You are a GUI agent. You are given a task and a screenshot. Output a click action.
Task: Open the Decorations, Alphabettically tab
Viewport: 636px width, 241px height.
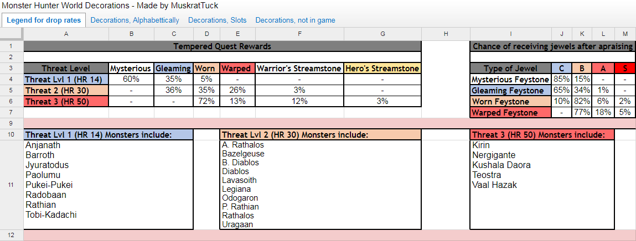pos(135,20)
